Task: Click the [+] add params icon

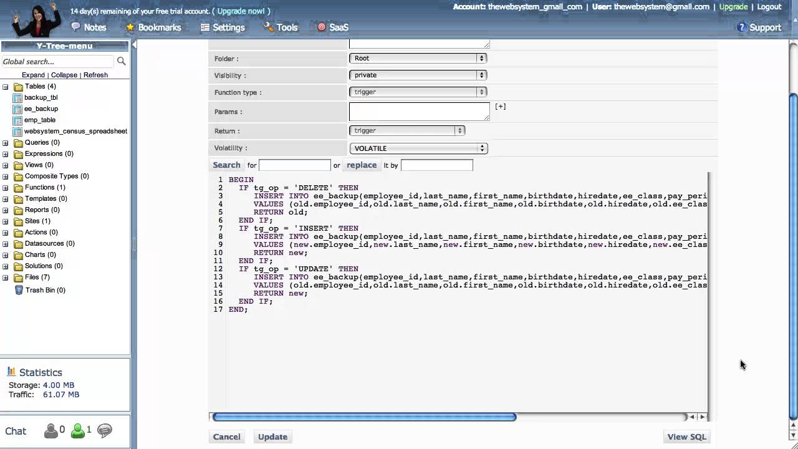Action: pyautogui.click(x=500, y=107)
